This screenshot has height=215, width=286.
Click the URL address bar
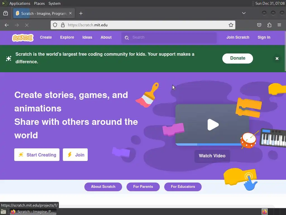click(143, 25)
